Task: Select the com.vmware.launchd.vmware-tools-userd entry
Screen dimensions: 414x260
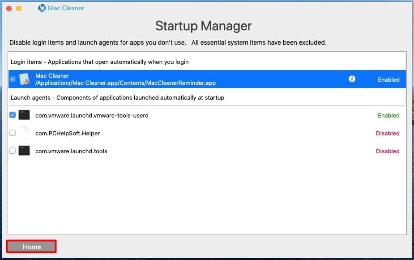Action: coord(92,115)
